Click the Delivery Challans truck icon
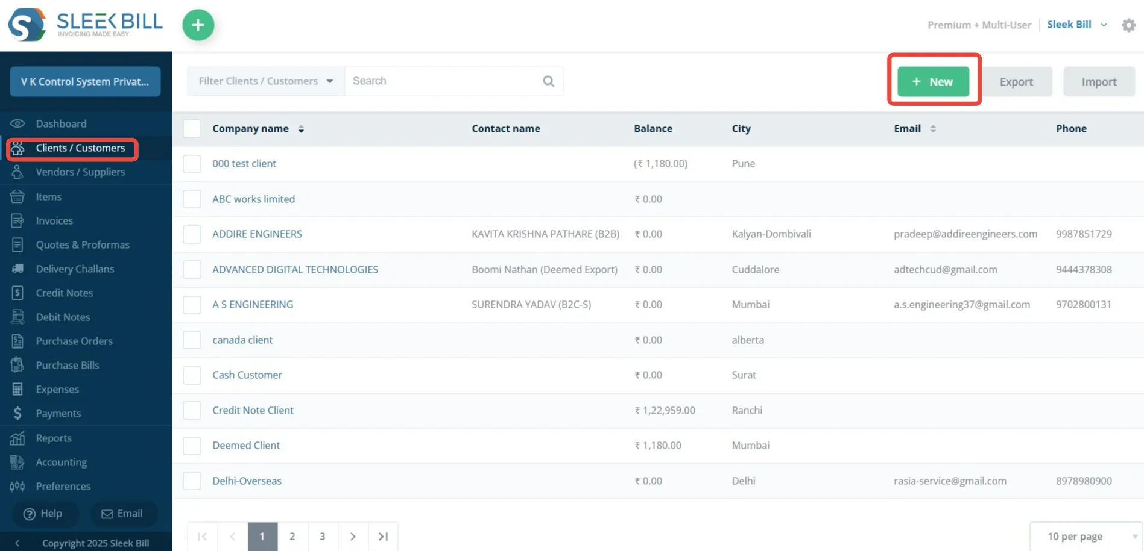 [17, 269]
